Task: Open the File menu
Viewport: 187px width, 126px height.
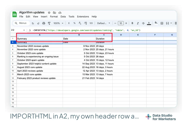Action: (x=21, y=16)
